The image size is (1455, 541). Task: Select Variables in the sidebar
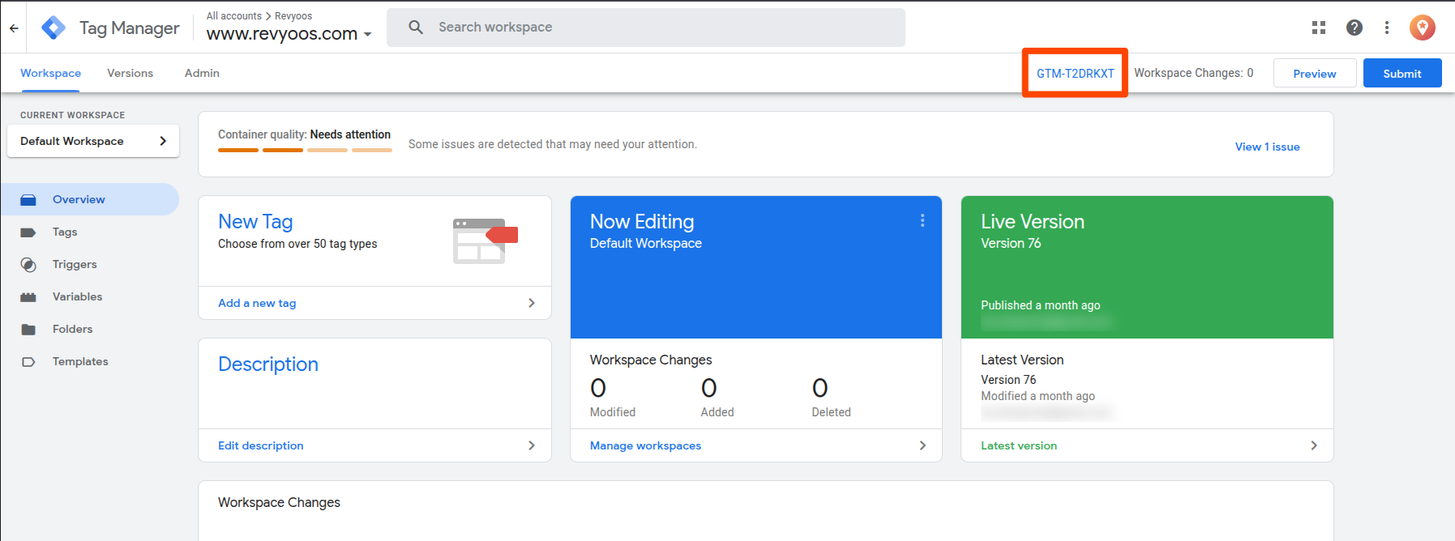point(89,297)
